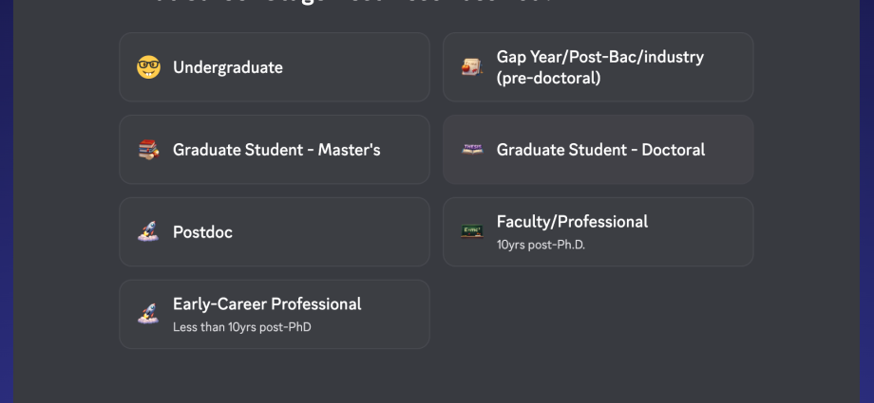Click the thesis icon beside Graduate Student - Doctoral
Screen dimensions: 874x403
tap(472, 150)
